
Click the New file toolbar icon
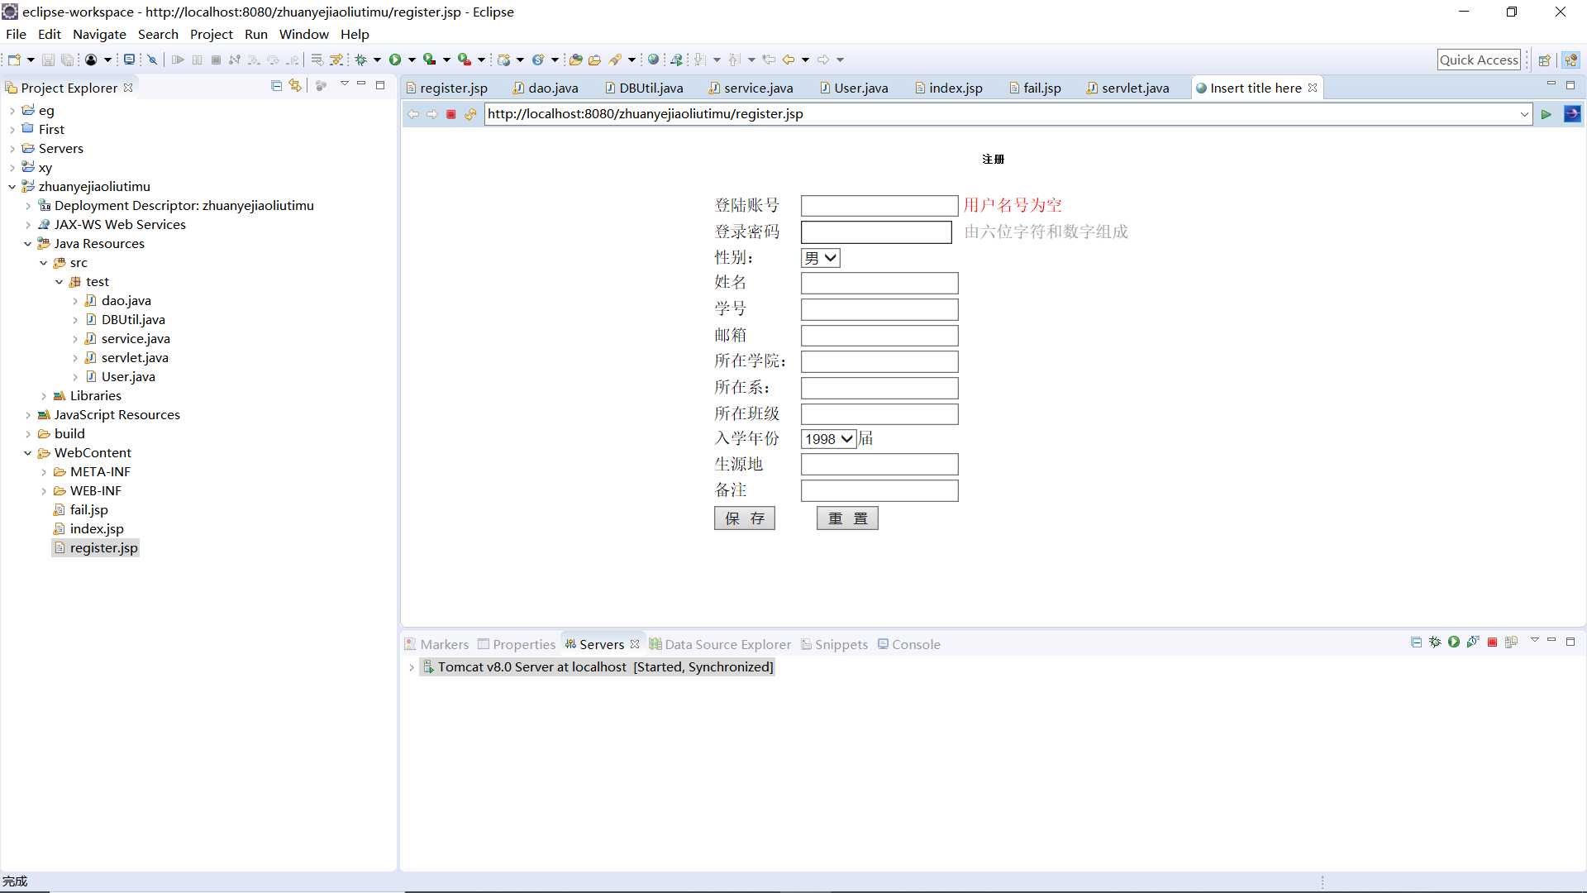[14, 60]
